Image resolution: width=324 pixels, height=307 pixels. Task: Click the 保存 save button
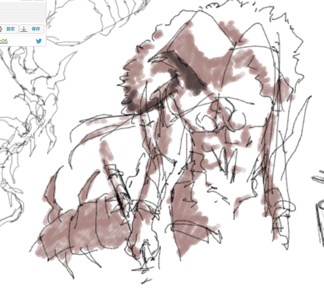pos(32,29)
